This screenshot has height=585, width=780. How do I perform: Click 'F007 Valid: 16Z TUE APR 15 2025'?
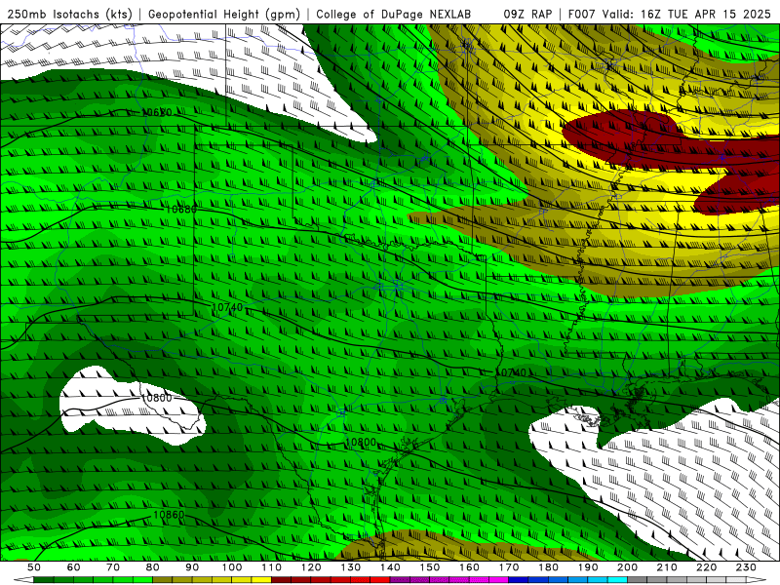click(669, 14)
